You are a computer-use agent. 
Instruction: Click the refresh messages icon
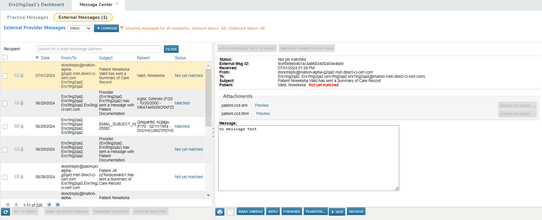click(5, 212)
